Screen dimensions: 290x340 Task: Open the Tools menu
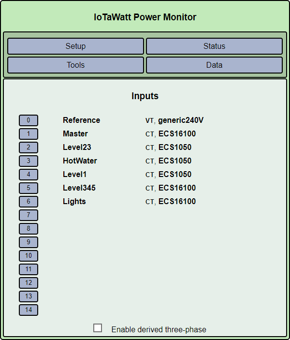click(75, 65)
